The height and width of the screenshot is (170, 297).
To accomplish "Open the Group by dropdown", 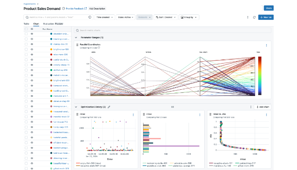I will [189, 17].
